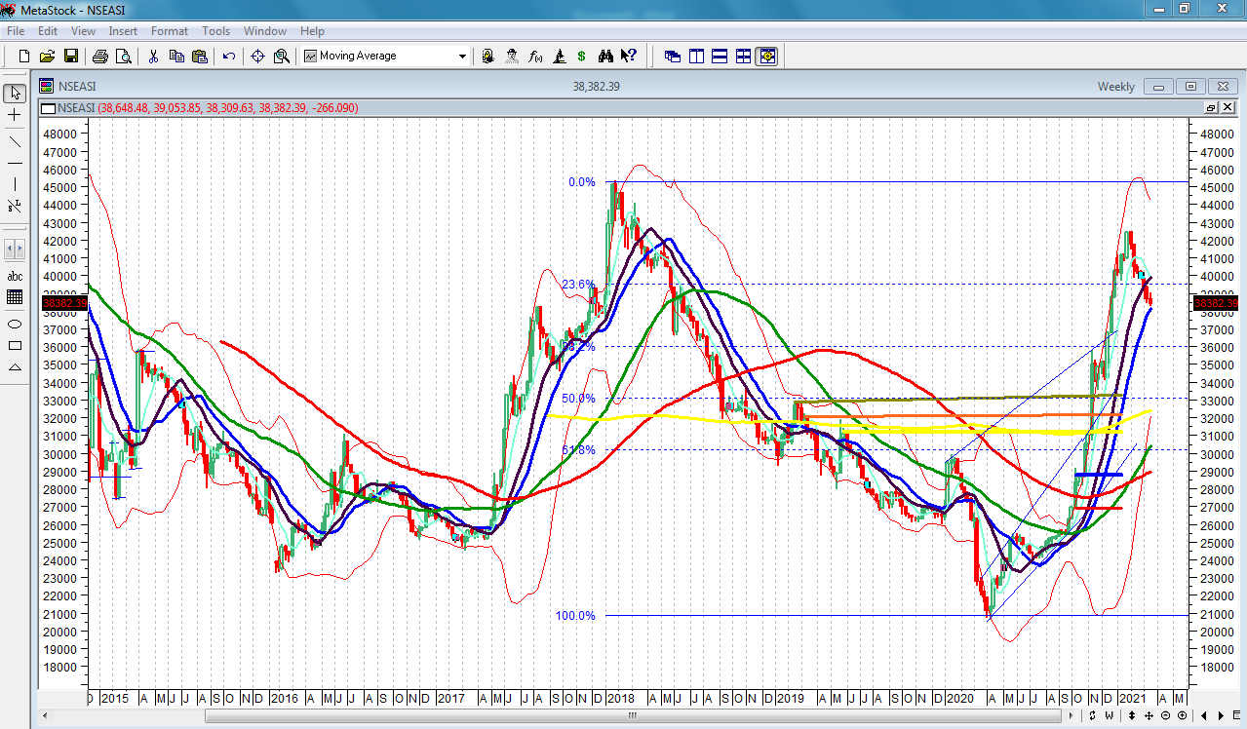Click the Save diskette icon

coord(71,57)
